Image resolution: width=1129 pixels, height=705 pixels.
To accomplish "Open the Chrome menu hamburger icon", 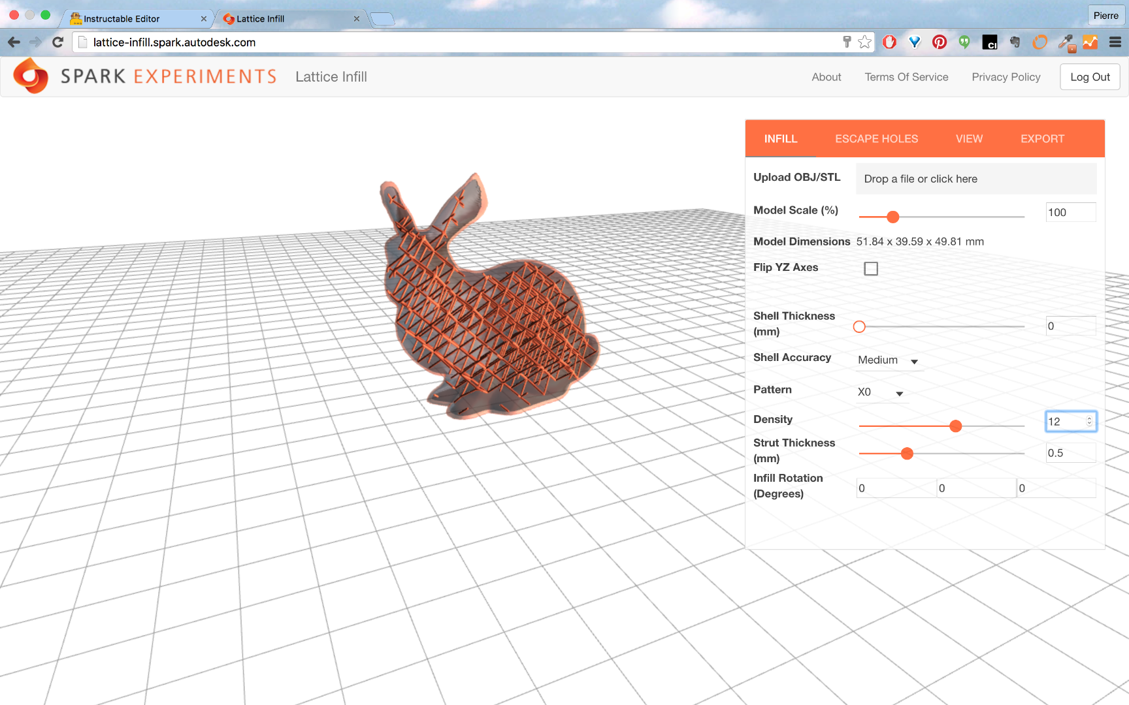I will click(x=1115, y=42).
